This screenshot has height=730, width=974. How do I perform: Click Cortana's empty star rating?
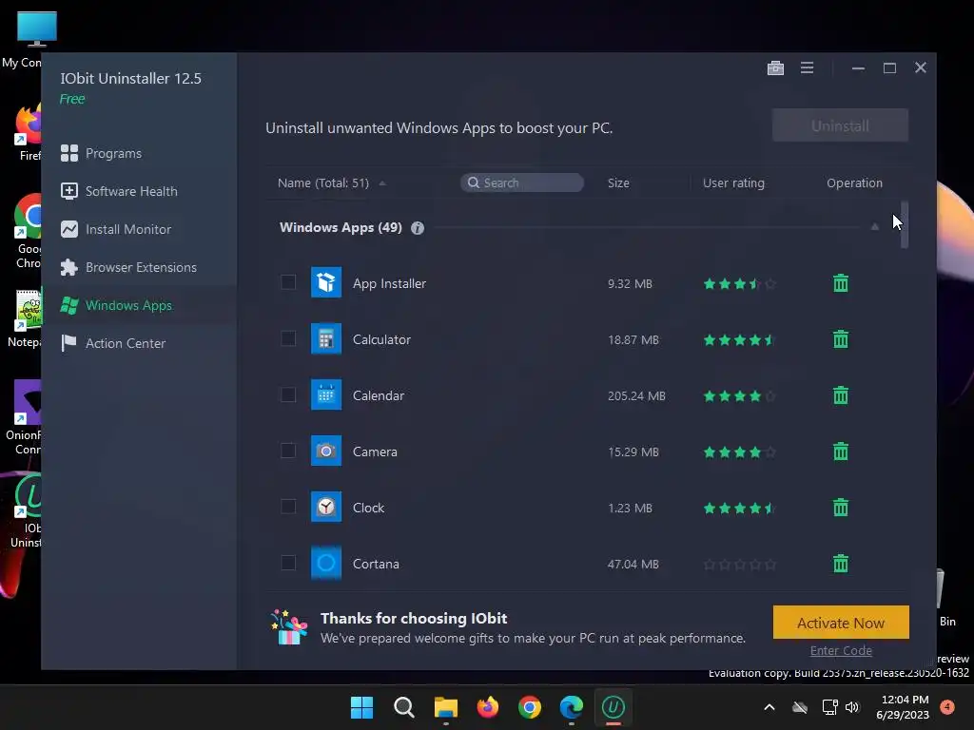click(x=739, y=565)
